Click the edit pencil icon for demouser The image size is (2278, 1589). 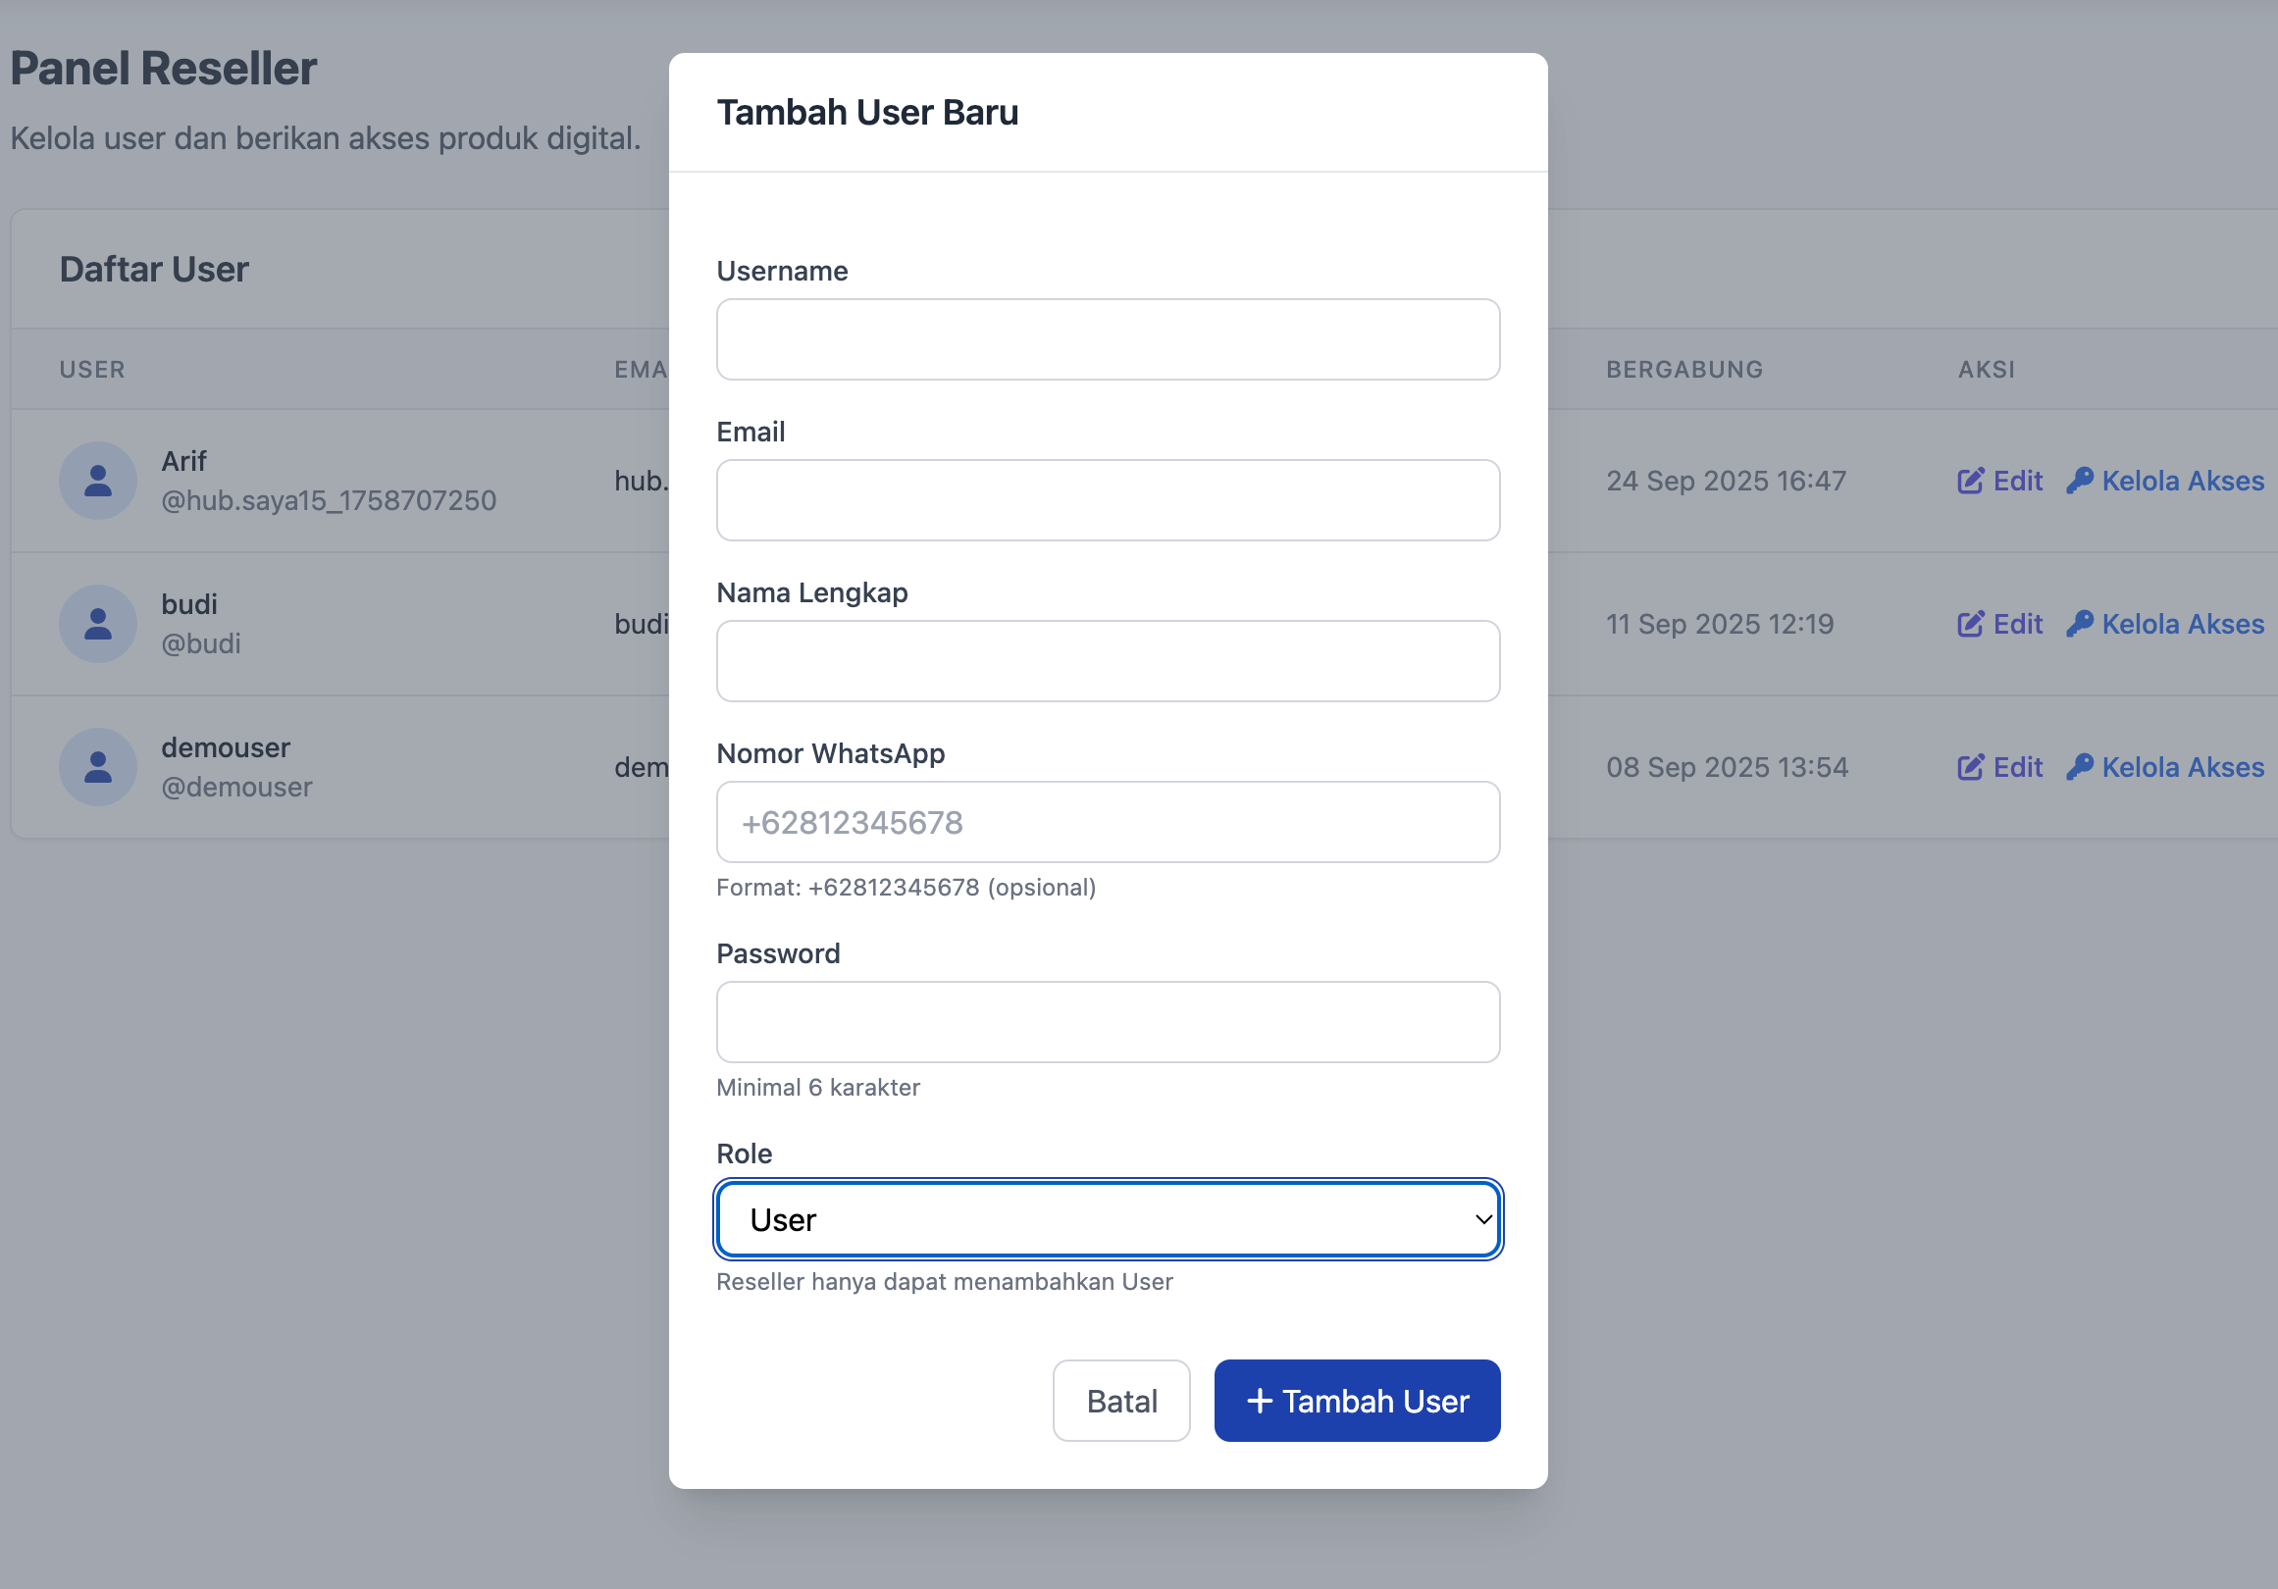[1969, 767]
